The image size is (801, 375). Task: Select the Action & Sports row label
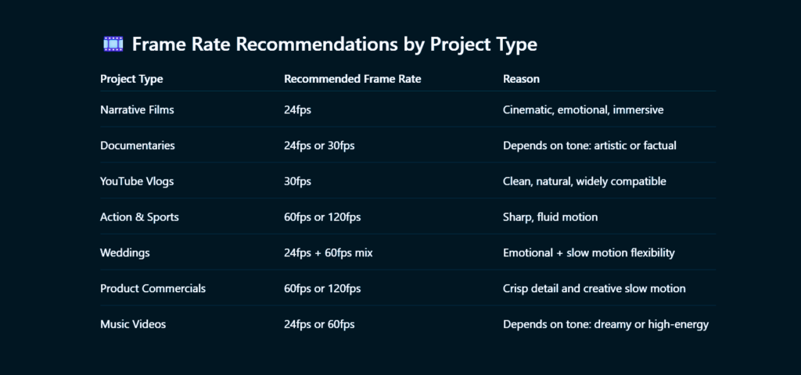tap(139, 217)
